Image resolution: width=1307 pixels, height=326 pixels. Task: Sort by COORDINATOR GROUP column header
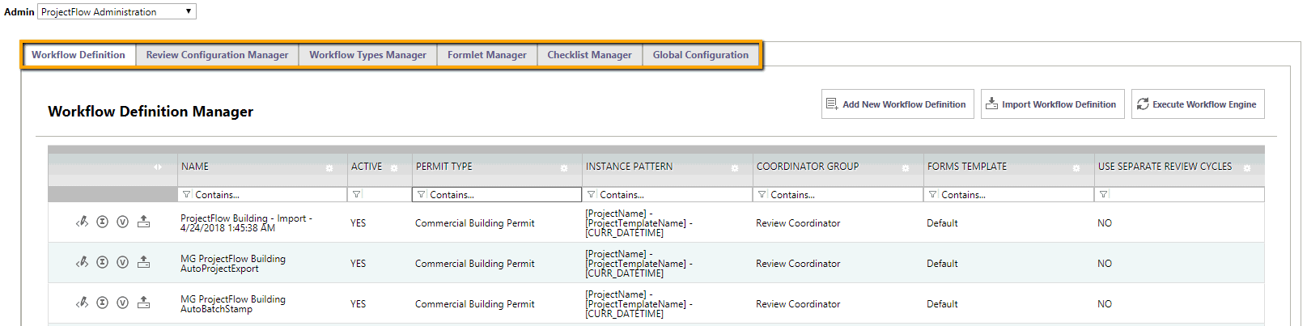(x=808, y=167)
